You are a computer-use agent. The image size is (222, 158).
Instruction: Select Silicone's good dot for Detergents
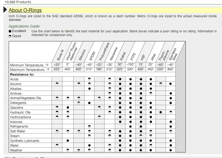click(79, 103)
